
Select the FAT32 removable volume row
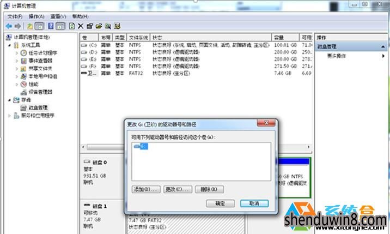(196, 73)
